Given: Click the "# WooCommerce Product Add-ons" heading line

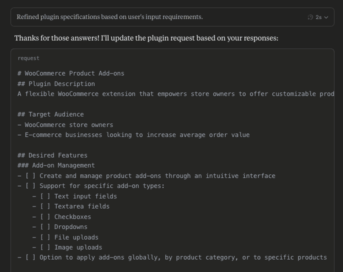Looking at the screenshot, I should tap(71, 73).
